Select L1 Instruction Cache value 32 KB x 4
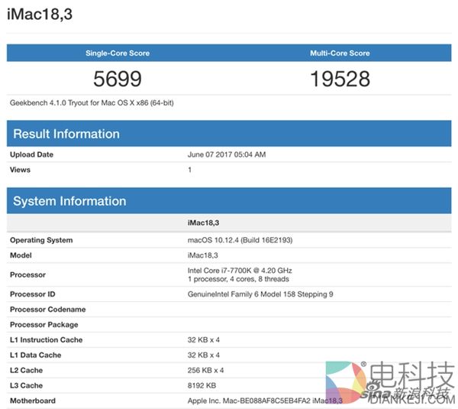458x409 pixels. [x=204, y=339]
